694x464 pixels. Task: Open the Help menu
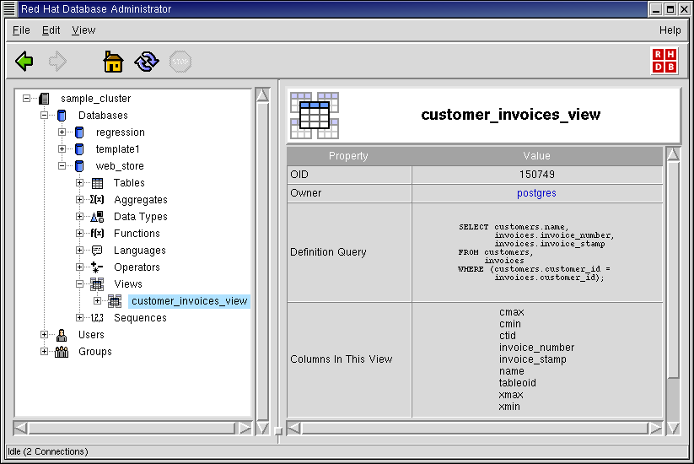tap(670, 30)
